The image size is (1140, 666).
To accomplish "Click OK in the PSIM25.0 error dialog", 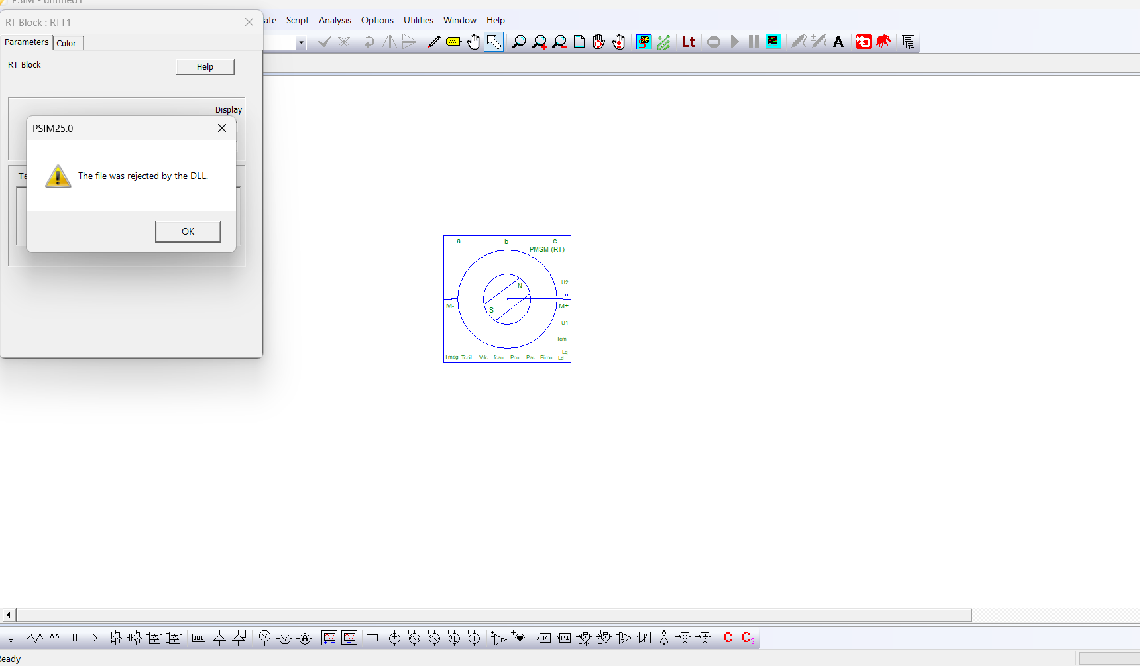I will point(188,231).
